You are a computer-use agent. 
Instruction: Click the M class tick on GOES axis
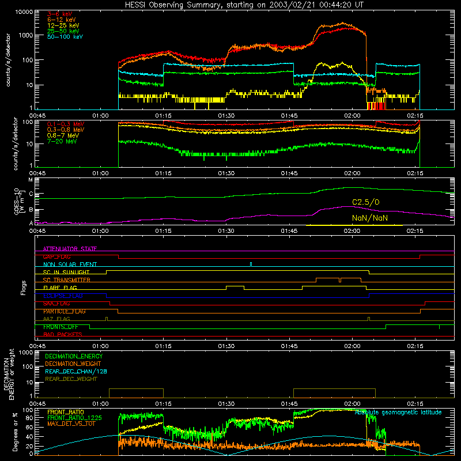(31, 180)
